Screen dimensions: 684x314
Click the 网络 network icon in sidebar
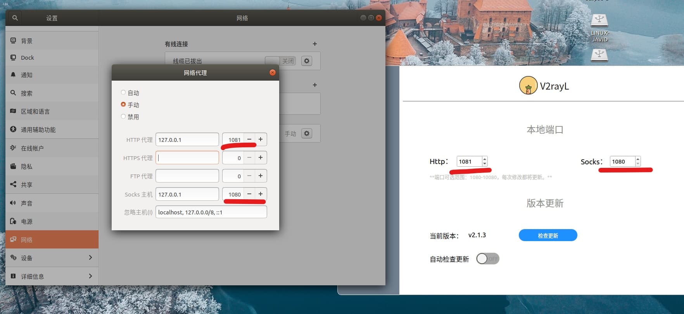click(13, 239)
